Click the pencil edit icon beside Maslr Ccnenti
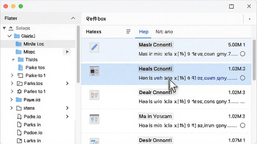This screenshot has height=144, width=257. (94, 47)
